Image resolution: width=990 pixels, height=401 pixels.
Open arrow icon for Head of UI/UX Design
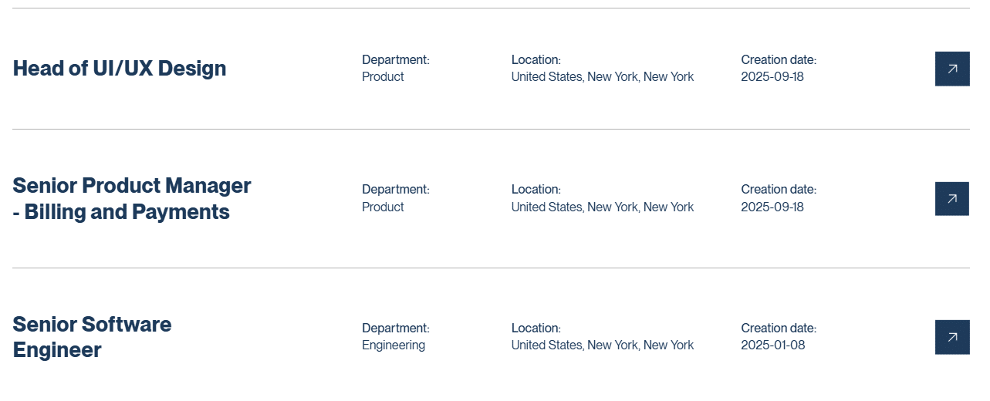[x=952, y=69]
